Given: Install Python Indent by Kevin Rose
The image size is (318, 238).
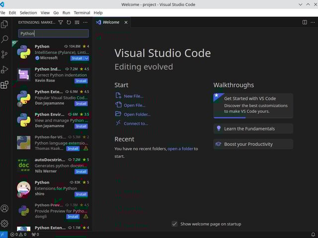Looking at the screenshot, I should (x=81, y=81).
